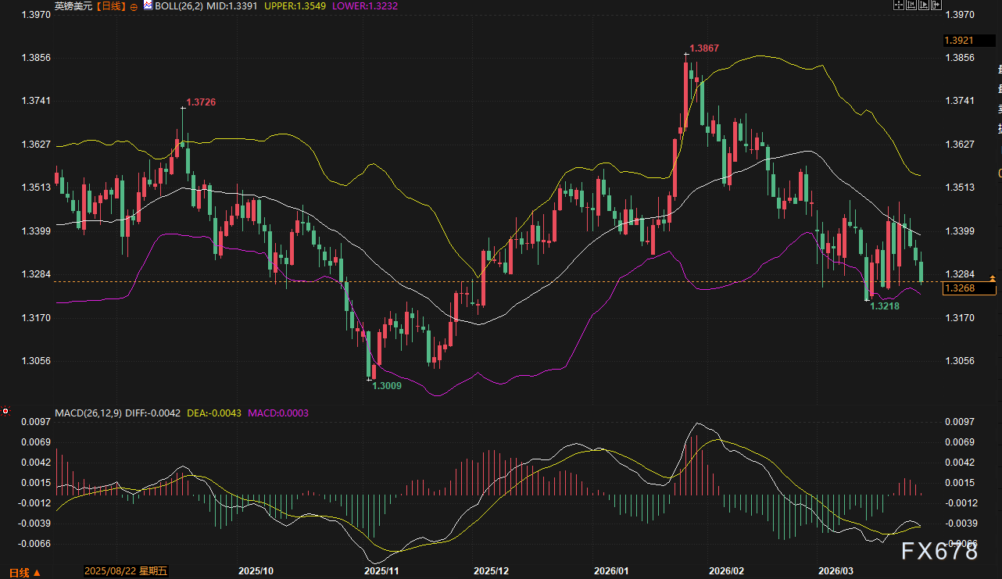Select the 2025/08/22 星期五 date label
This screenshot has height=579, width=1002.
[x=125, y=572]
